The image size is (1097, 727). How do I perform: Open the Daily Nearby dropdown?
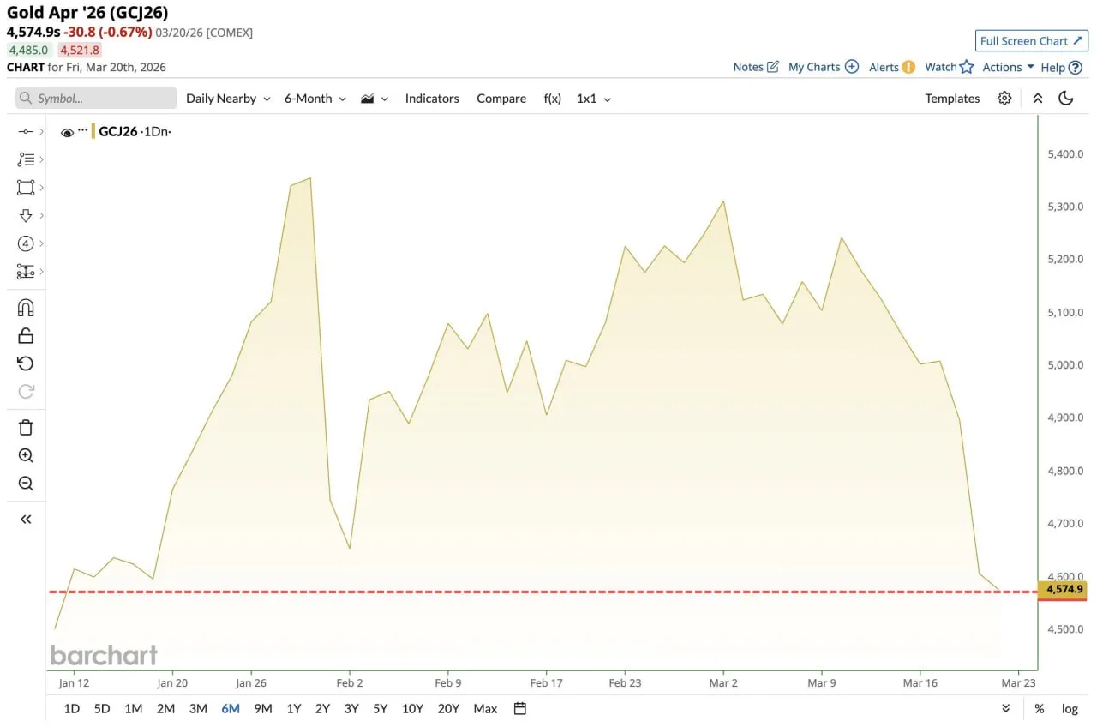tap(228, 99)
